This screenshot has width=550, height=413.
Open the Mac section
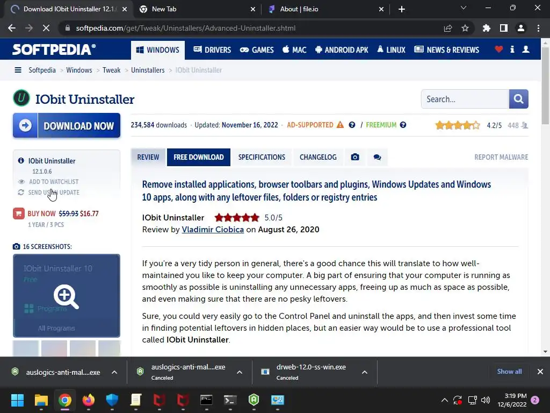click(294, 49)
